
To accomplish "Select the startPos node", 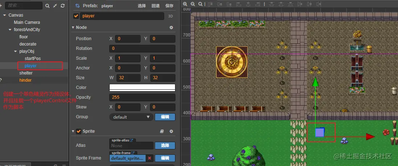I will (x=33, y=59).
